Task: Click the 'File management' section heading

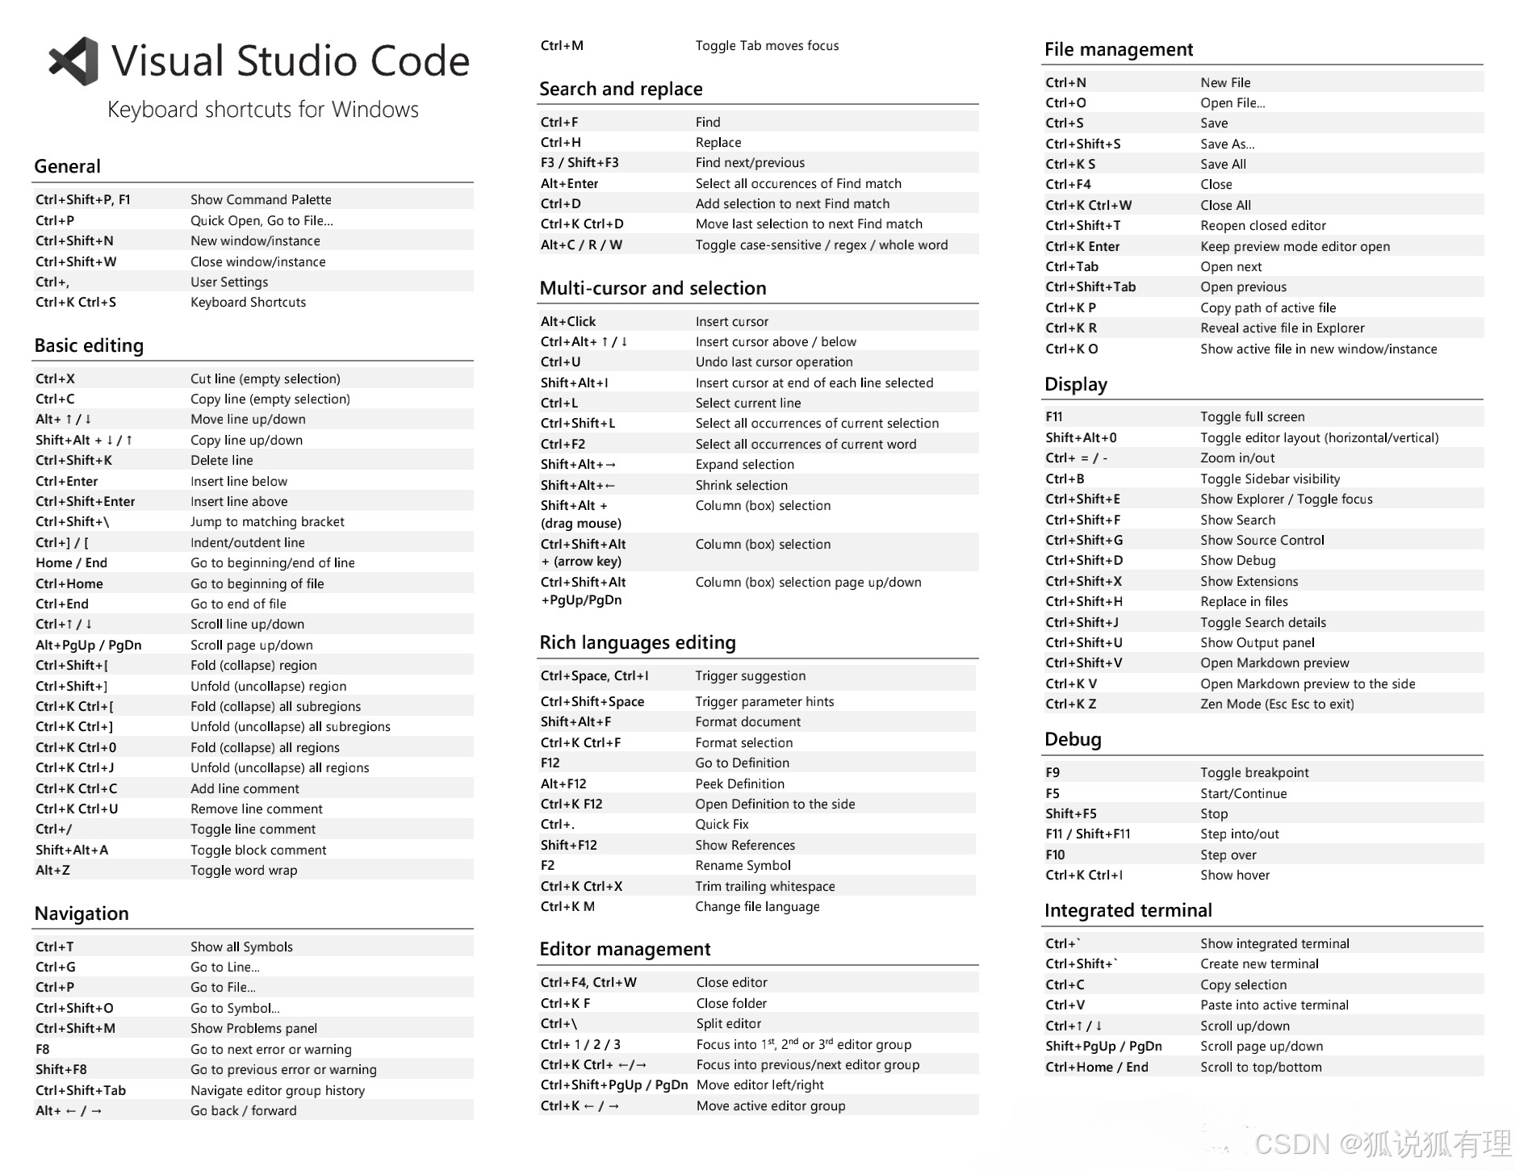Action: [1119, 49]
